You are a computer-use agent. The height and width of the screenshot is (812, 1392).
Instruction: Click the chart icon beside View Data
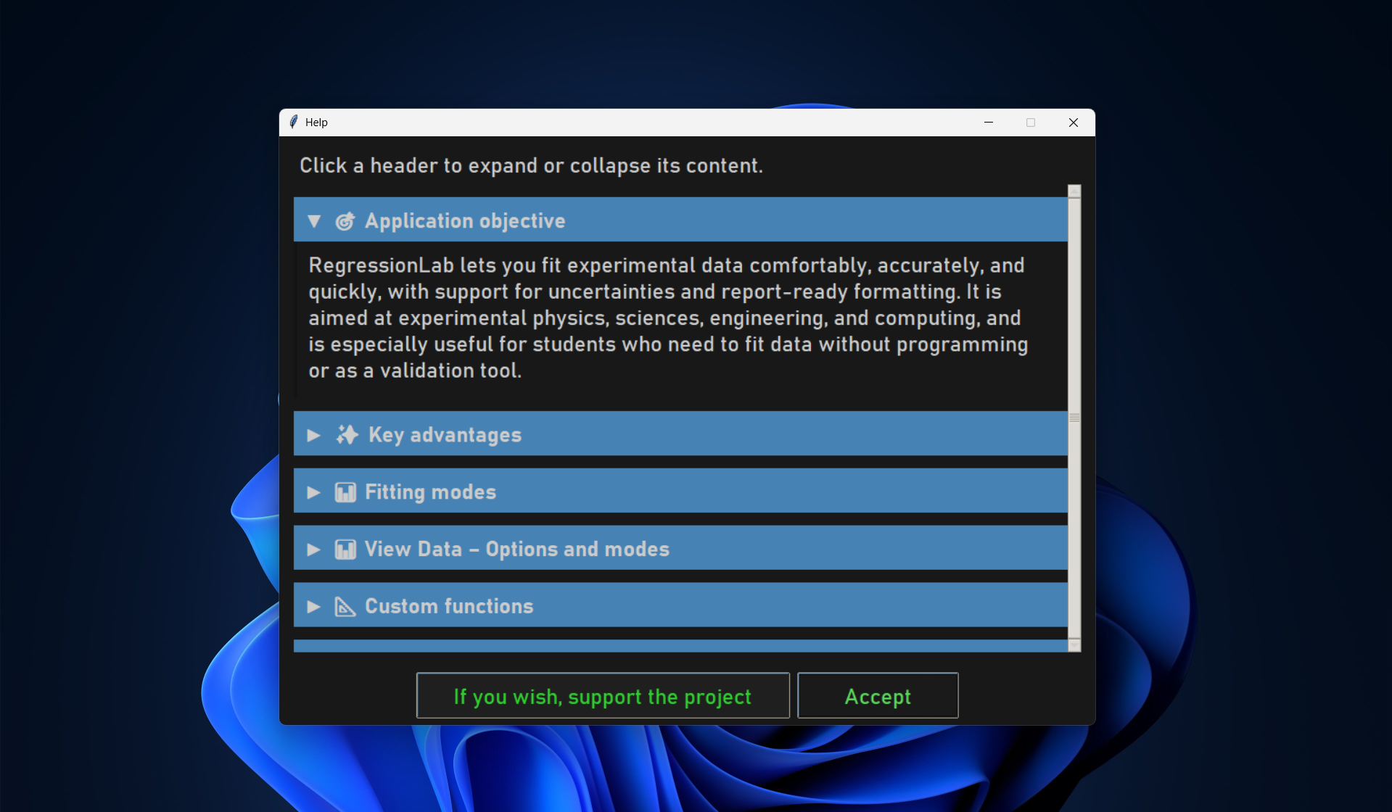pos(345,550)
